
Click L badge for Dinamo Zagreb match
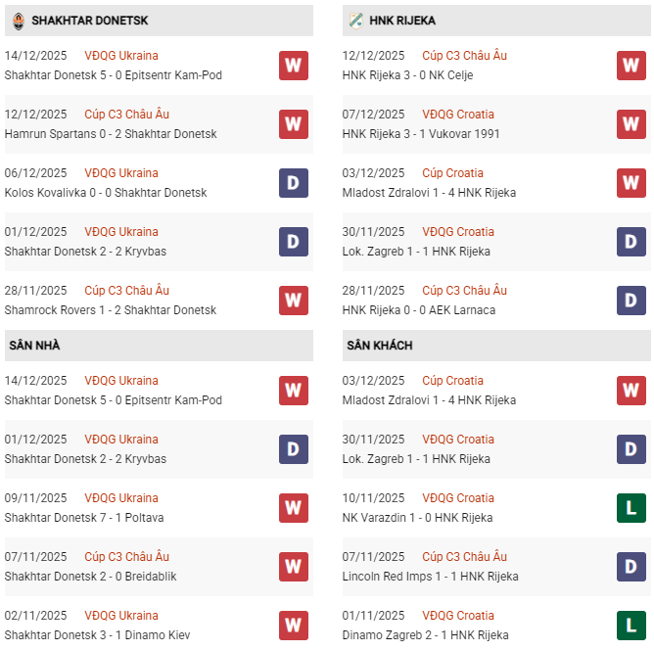631,626
